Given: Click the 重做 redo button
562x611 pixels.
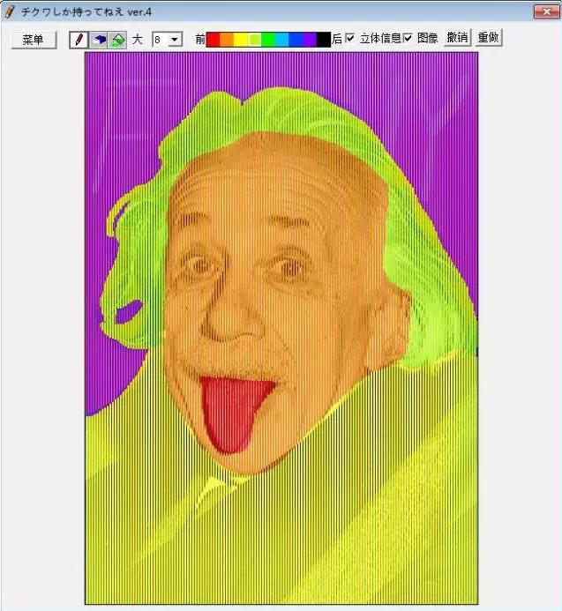Looking at the screenshot, I should click(488, 39).
